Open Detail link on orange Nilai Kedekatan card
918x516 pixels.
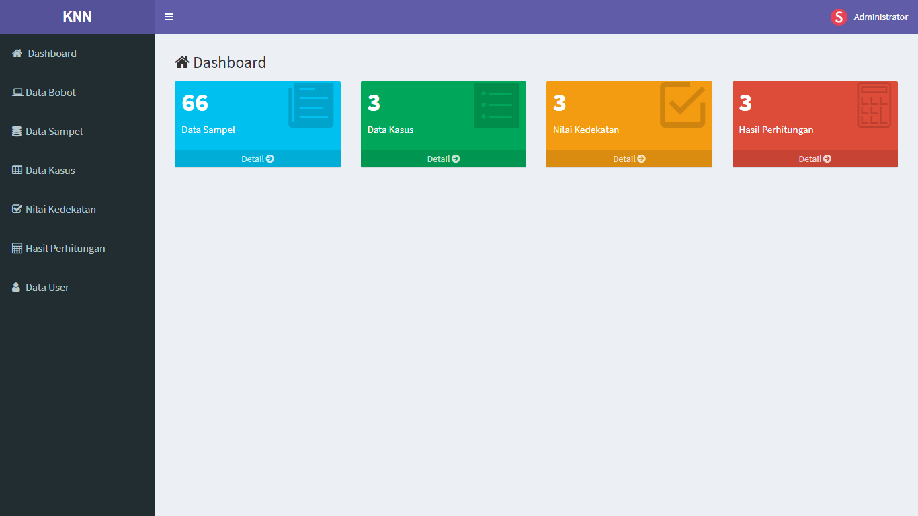pos(629,159)
